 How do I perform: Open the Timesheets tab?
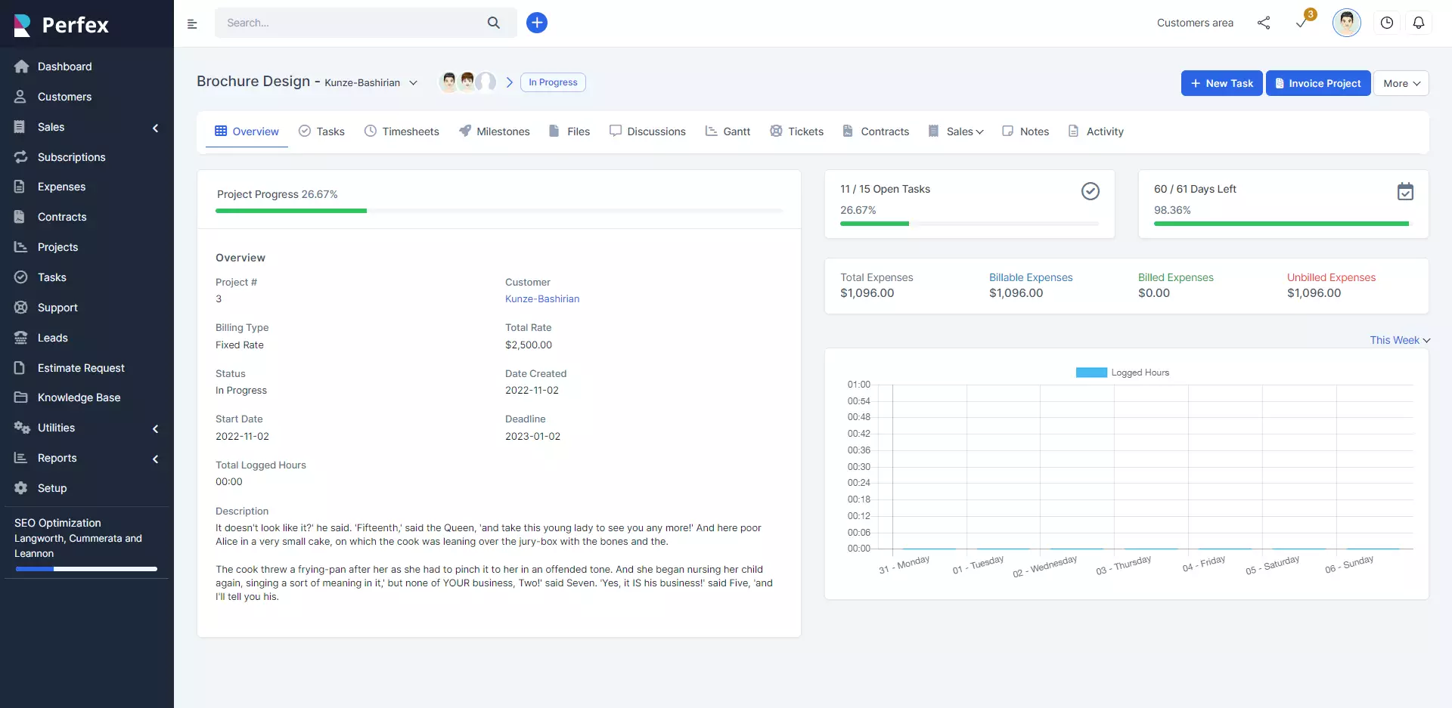402,131
